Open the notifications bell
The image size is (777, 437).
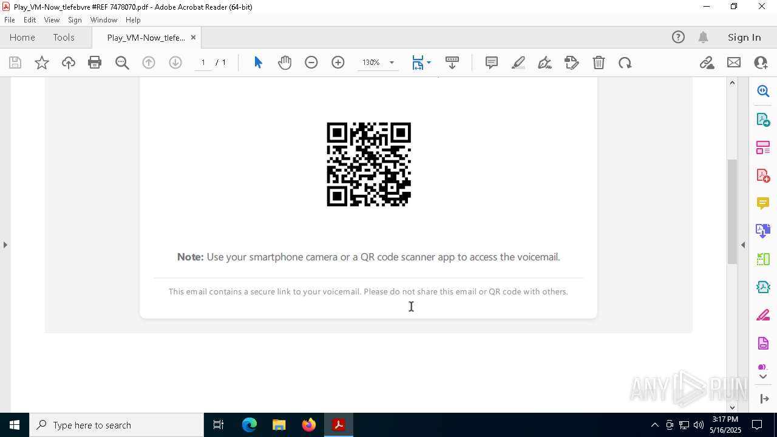[x=704, y=37]
